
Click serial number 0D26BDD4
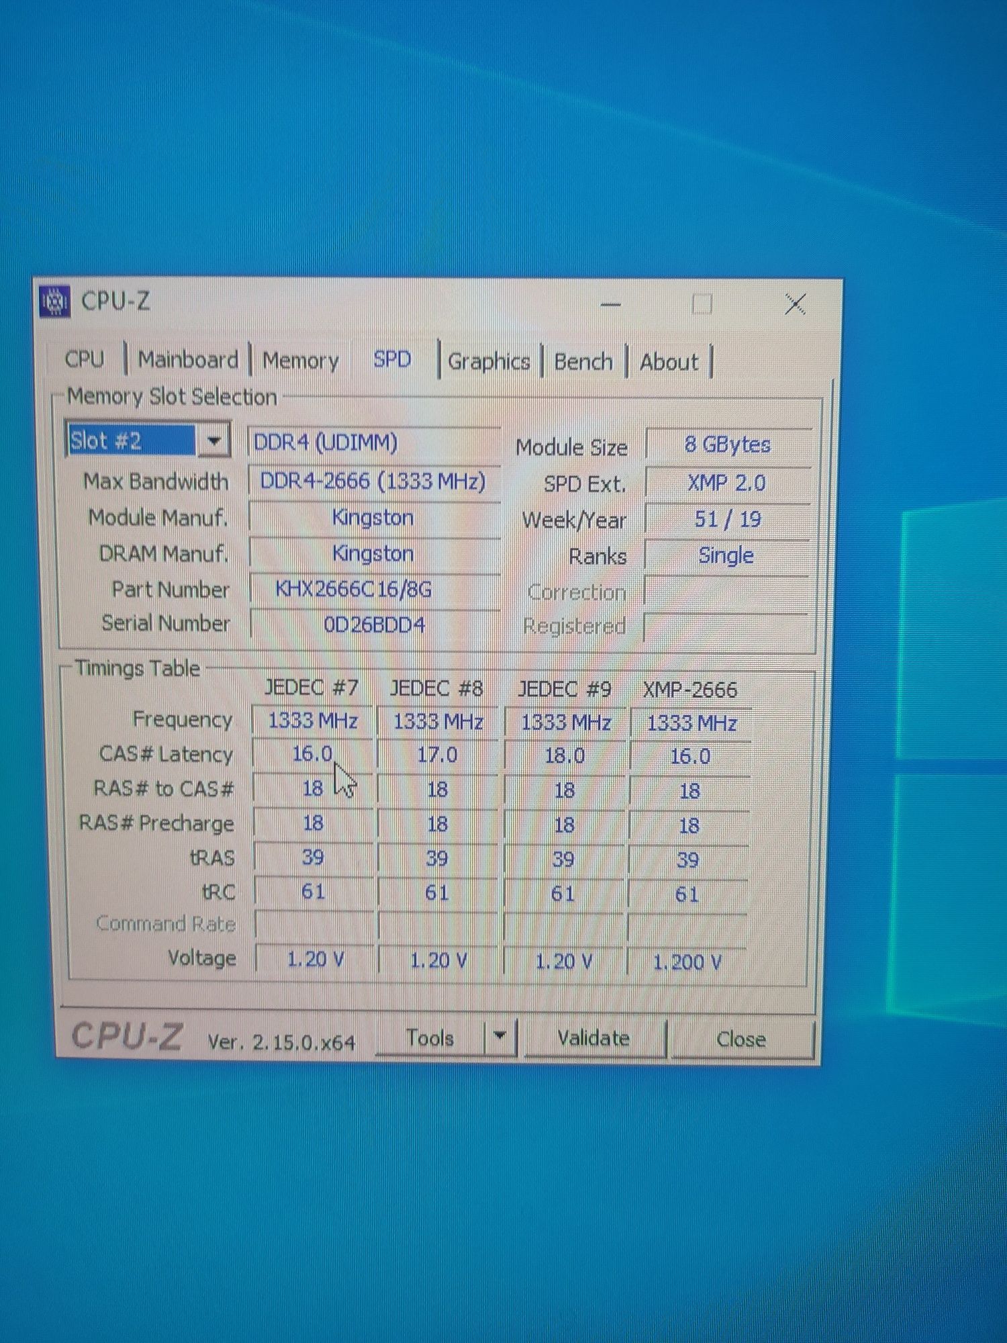click(375, 625)
